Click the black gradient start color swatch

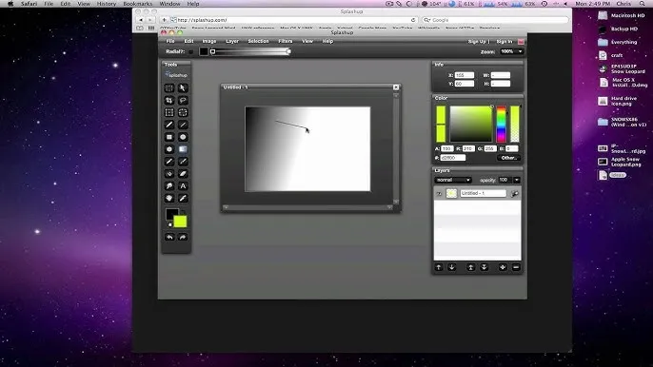pyautogui.click(x=204, y=51)
